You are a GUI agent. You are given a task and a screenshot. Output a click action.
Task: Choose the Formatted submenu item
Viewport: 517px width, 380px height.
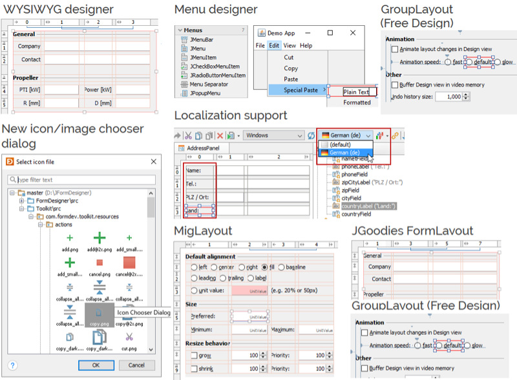[x=357, y=103]
